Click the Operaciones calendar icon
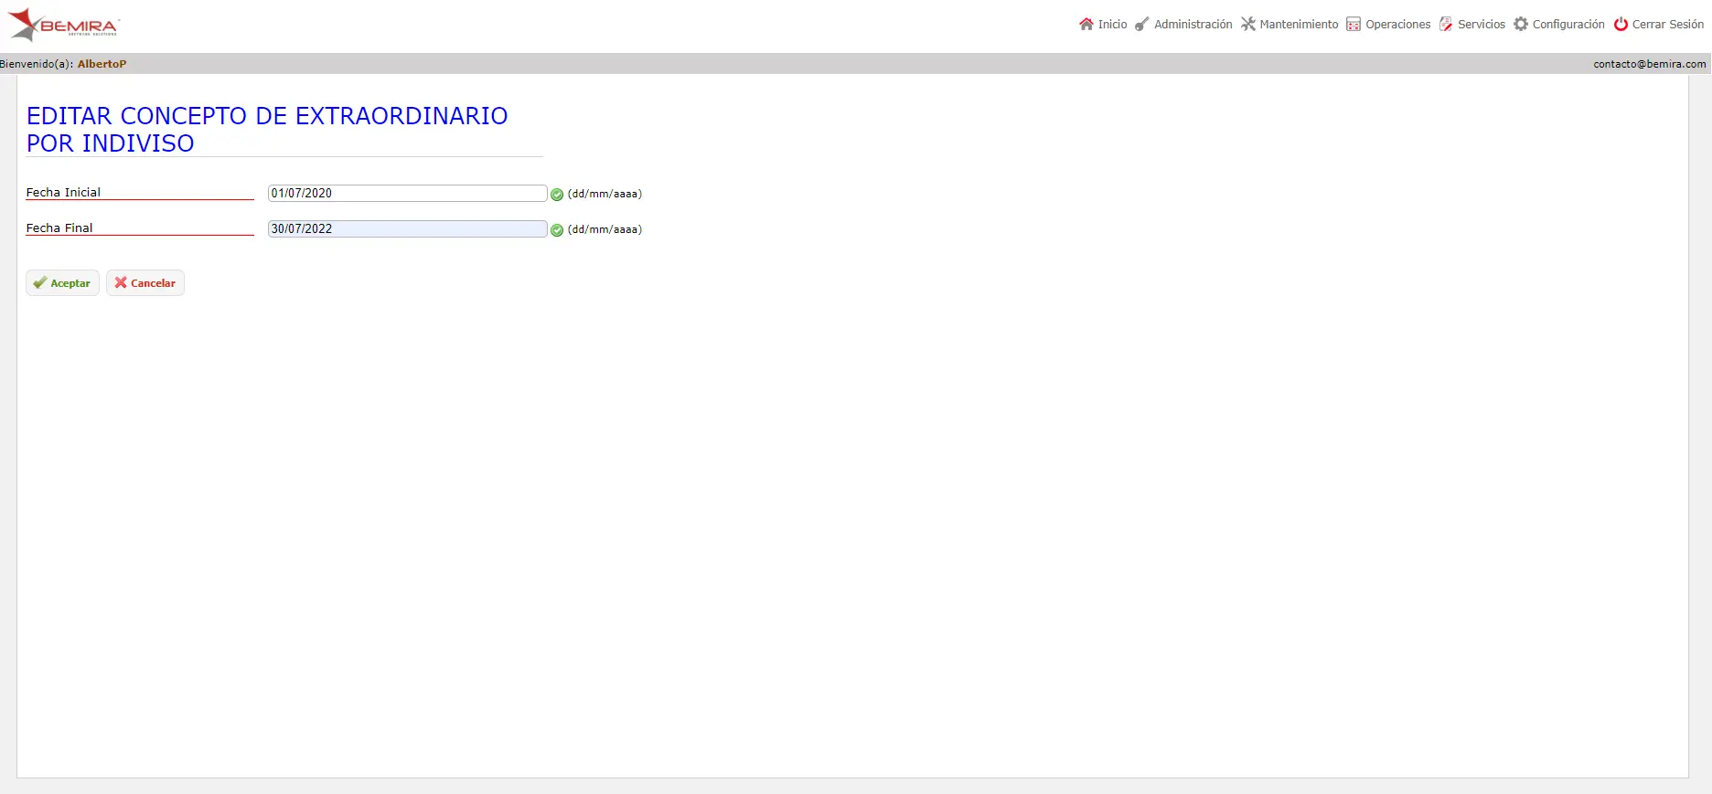The image size is (1712, 794). (1354, 25)
